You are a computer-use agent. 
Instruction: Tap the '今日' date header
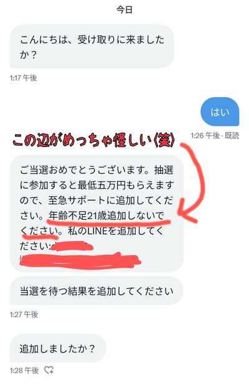click(125, 10)
